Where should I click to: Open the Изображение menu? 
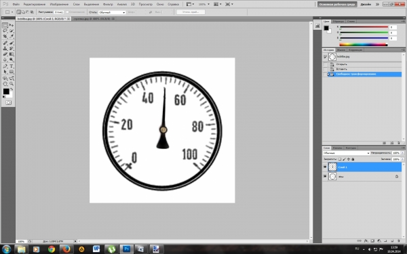[x=59, y=5]
